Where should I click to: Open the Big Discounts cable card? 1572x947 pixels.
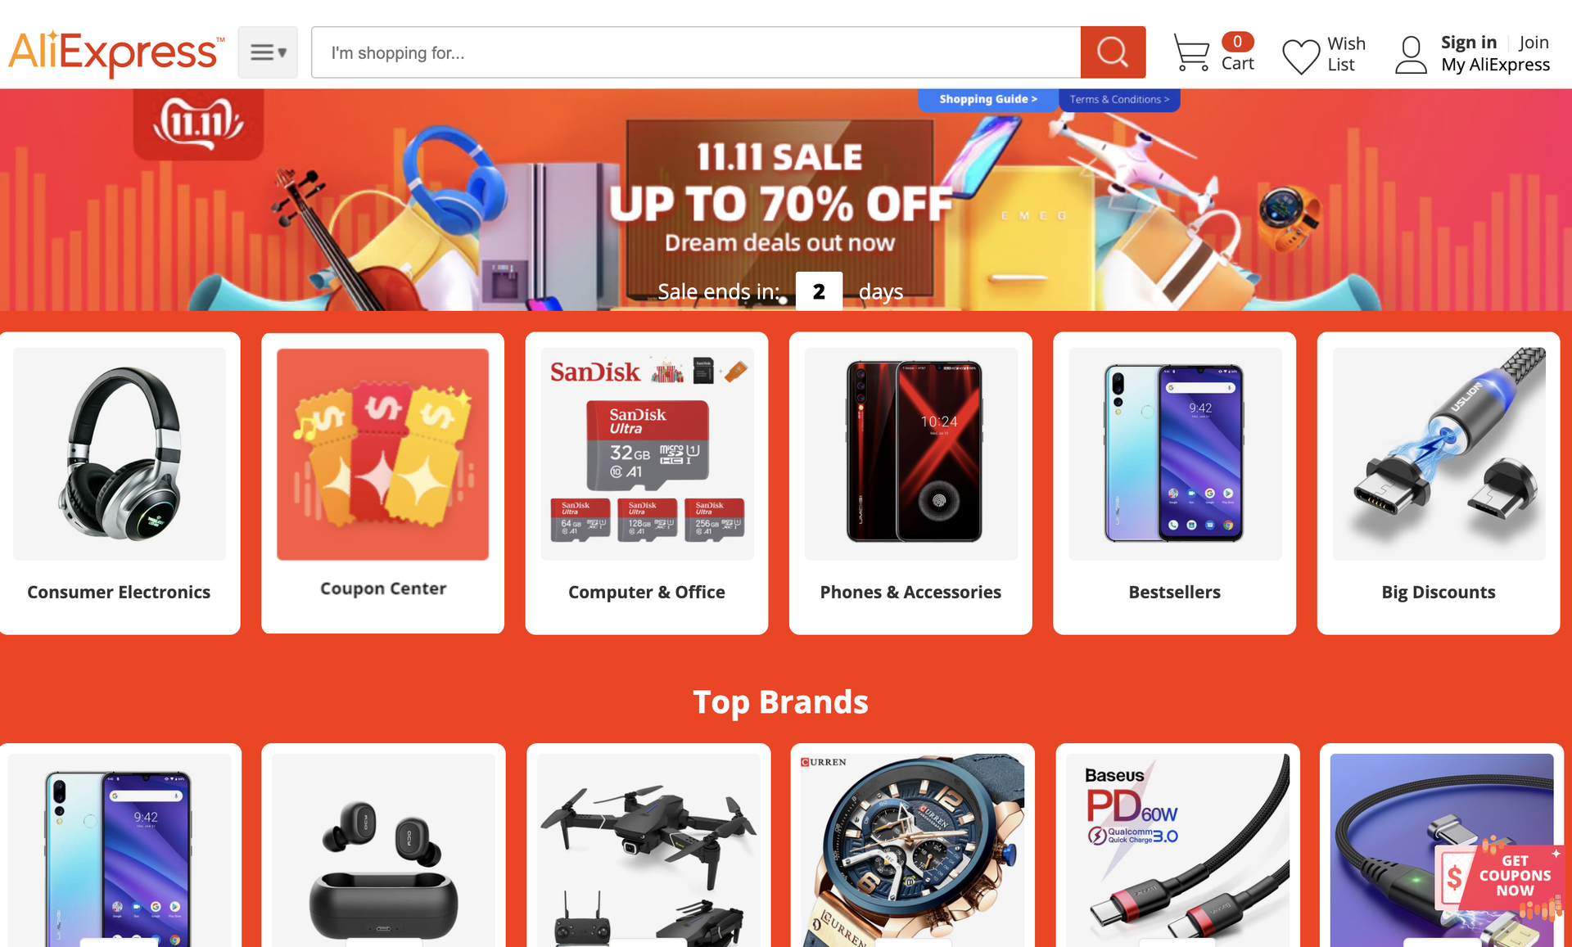point(1439,483)
